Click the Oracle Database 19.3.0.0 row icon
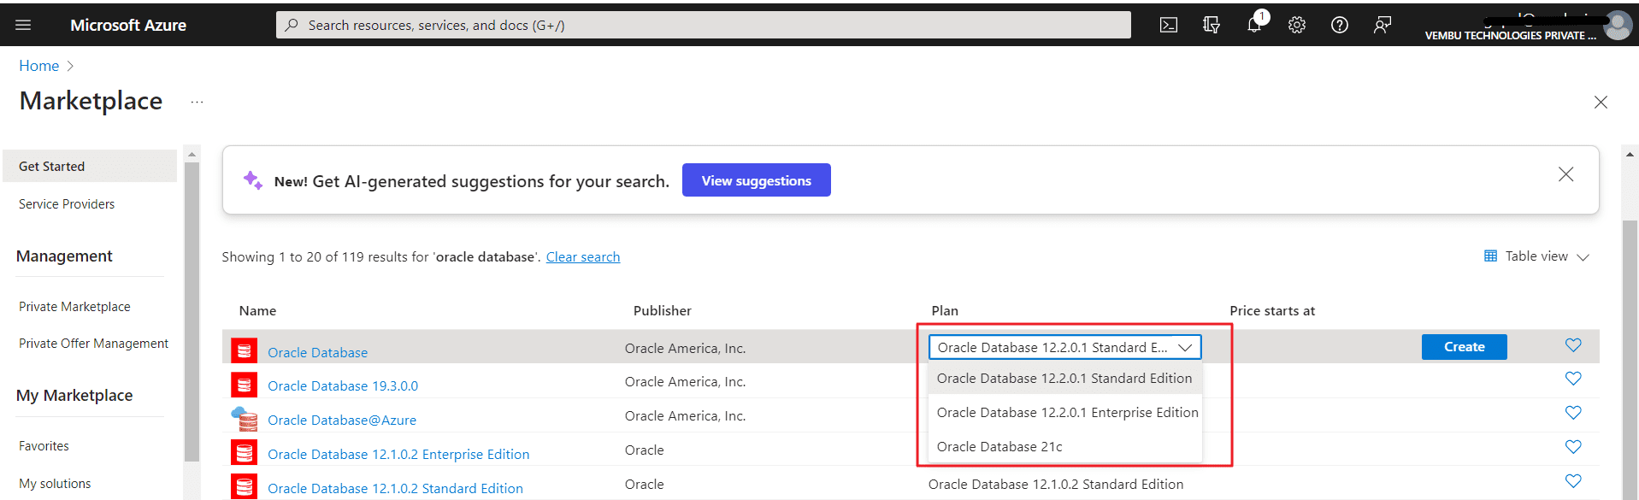 (245, 385)
